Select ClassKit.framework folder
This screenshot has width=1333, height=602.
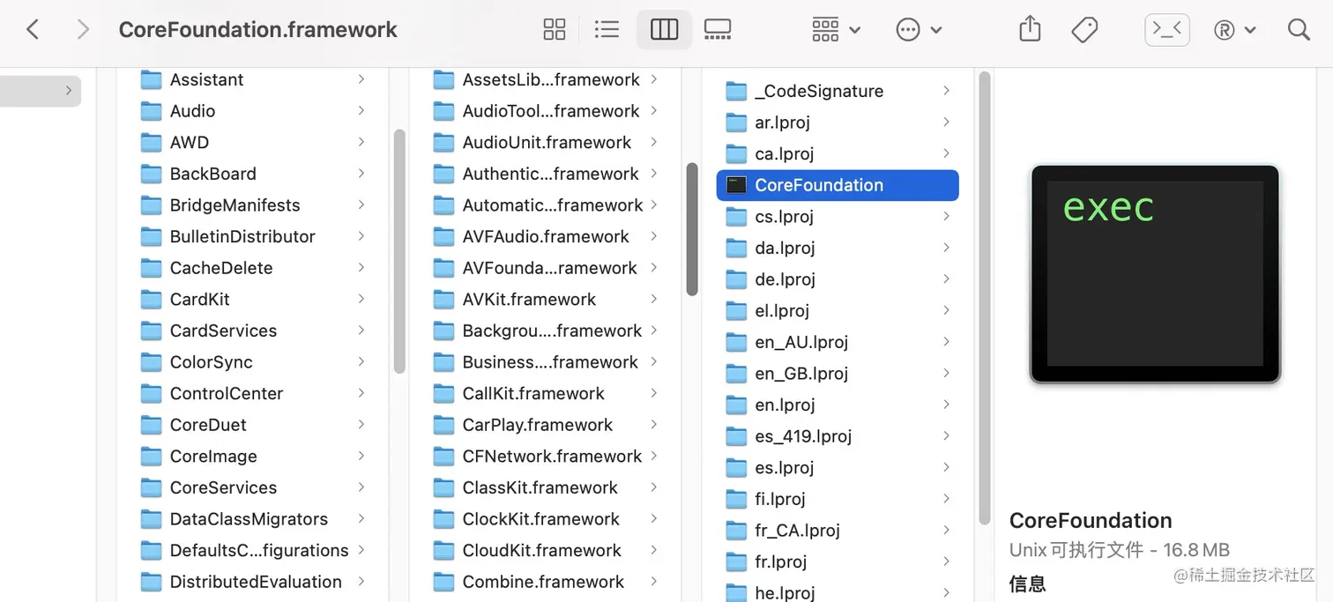pyautogui.click(x=545, y=487)
